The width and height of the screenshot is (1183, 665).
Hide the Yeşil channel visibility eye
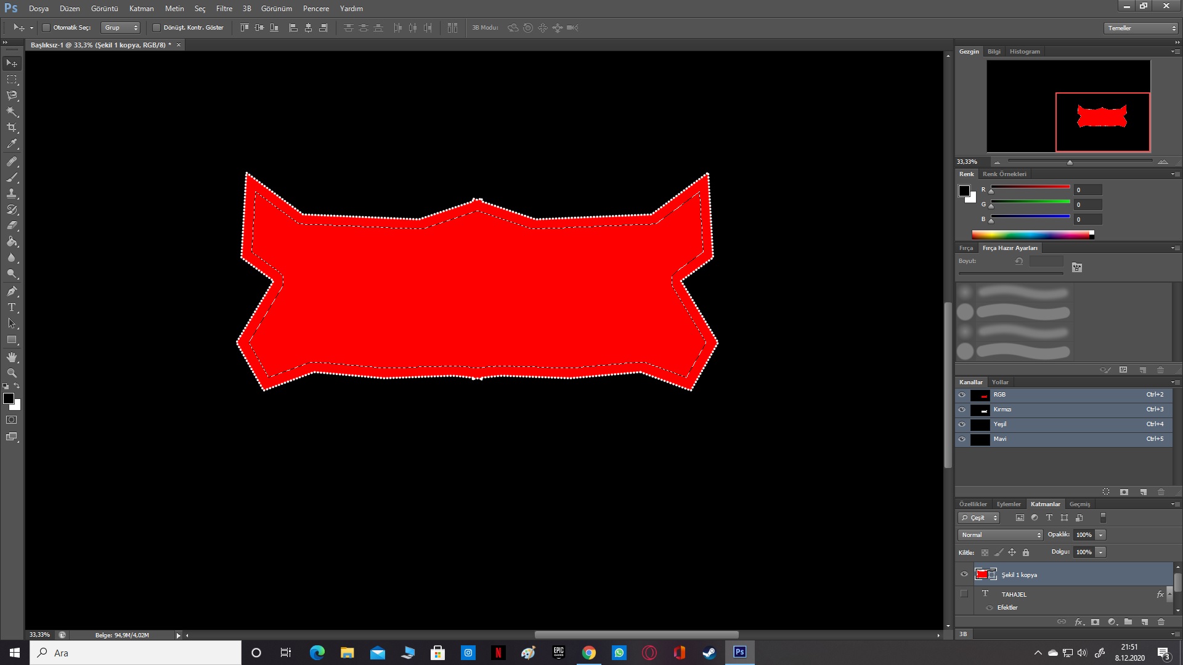pos(962,424)
